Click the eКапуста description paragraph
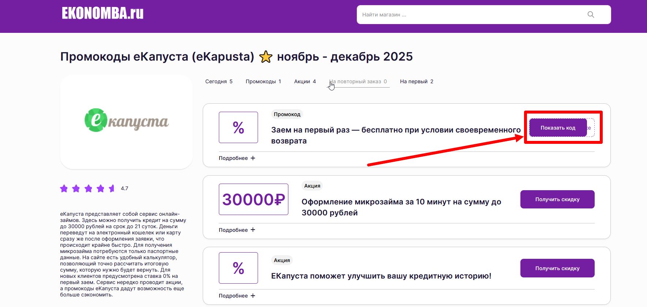This screenshot has width=647, height=307. pos(123,254)
